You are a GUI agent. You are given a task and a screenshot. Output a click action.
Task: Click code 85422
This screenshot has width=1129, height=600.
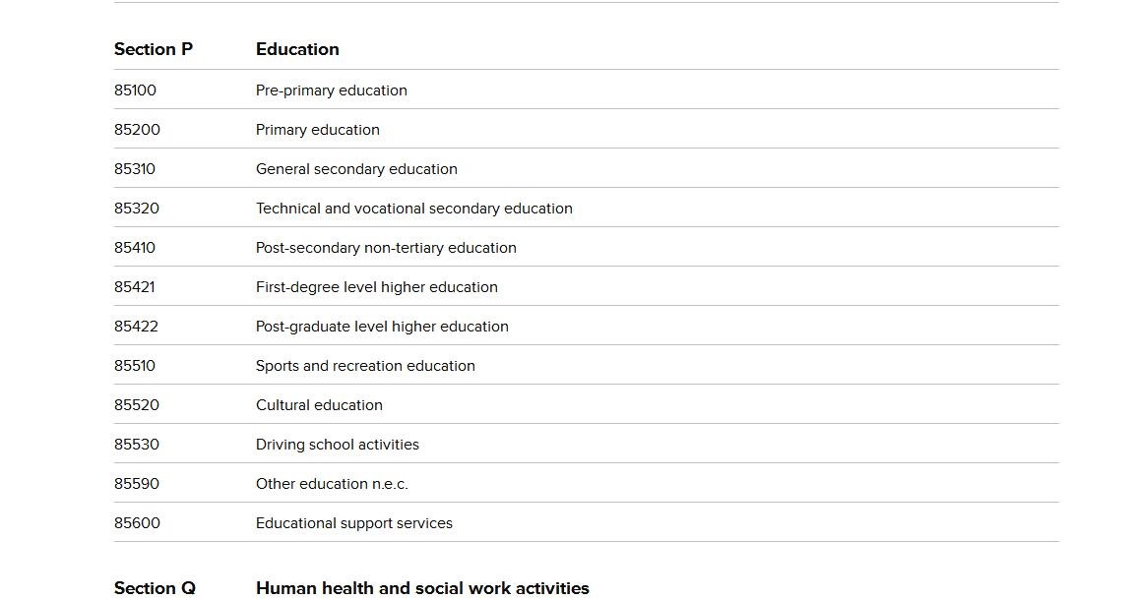coord(136,327)
